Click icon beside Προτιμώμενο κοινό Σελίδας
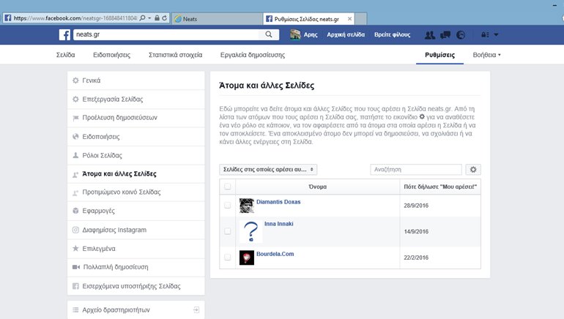This screenshot has height=319, width=564. click(75, 192)
